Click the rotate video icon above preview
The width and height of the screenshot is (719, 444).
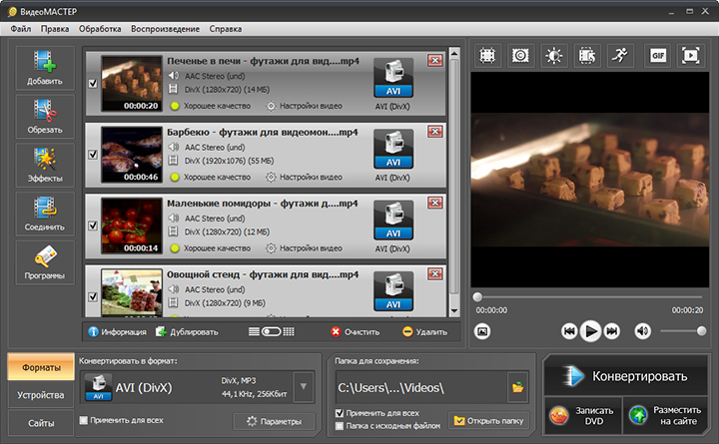(x=587, y=56)
